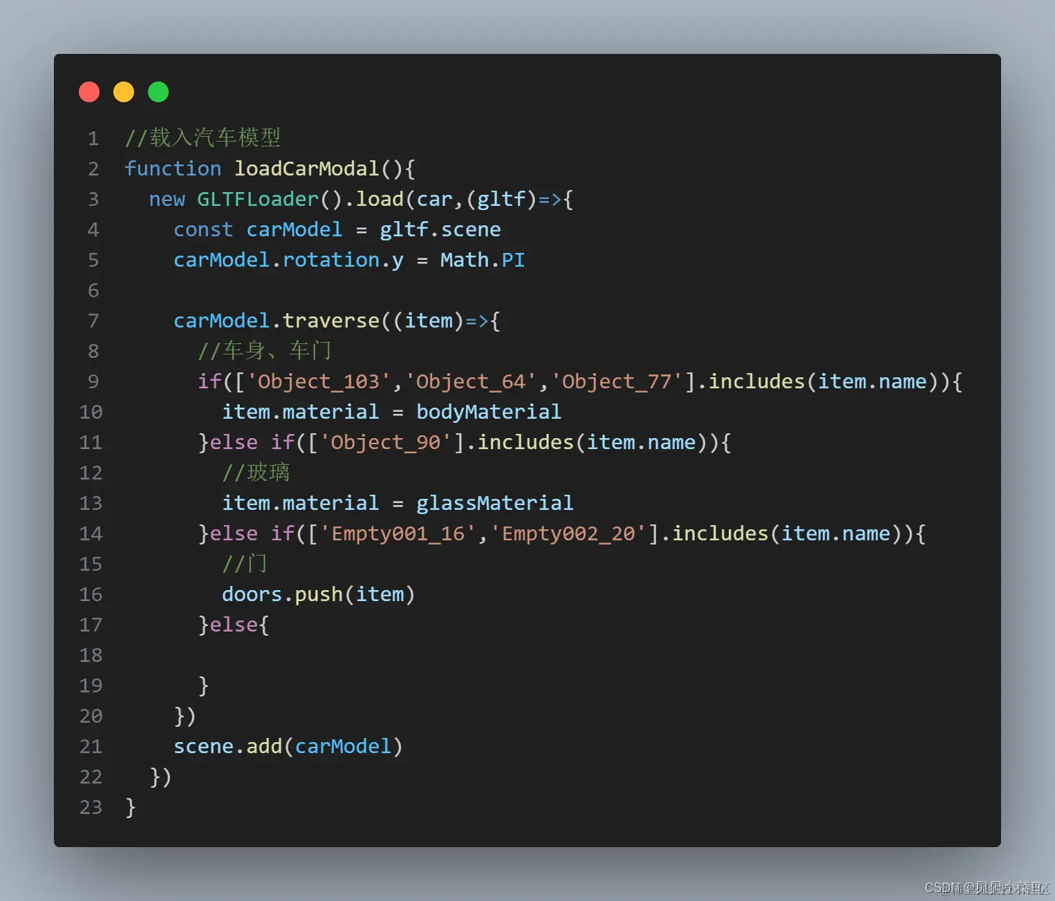Click line number 23
Viewport: 1055px width, 901px height.
point(91,807)
